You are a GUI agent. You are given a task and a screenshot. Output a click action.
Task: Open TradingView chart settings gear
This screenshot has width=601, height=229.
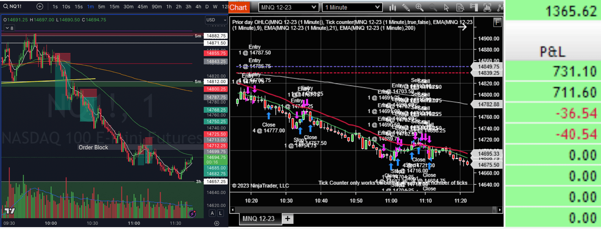[217, 223]
